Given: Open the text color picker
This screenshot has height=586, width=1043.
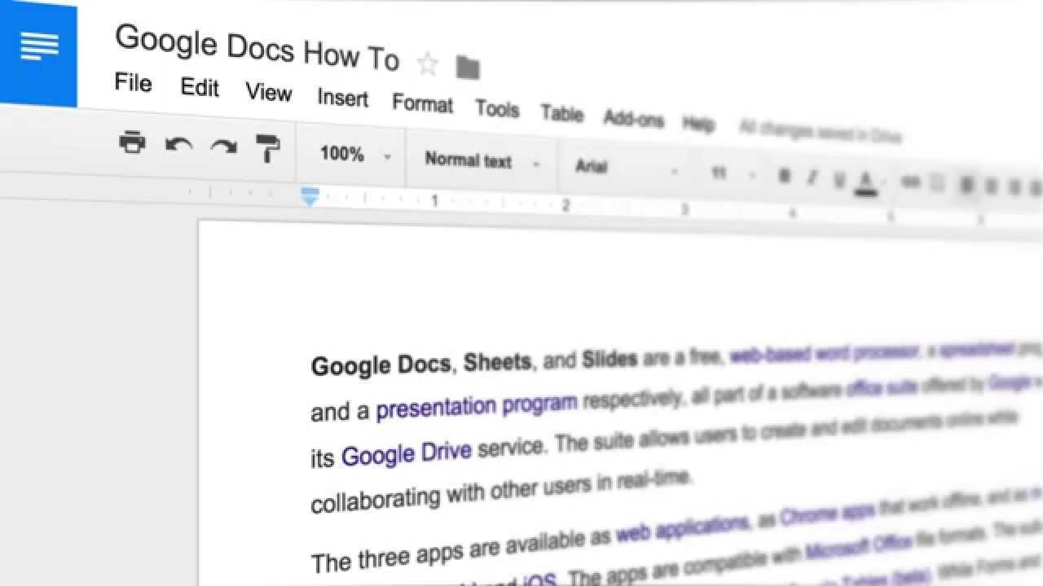Looking at the screenshot, I should (x=866, y=182).
